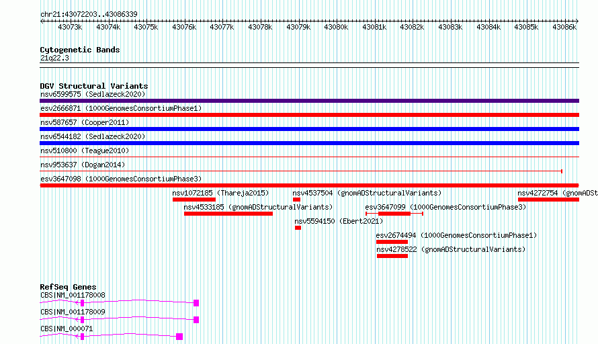598x344 pixels.
Task: Open nsv6544182 (Sedlazeck2020) variant label
Action: pyautogui.click(x=93, y=136)
